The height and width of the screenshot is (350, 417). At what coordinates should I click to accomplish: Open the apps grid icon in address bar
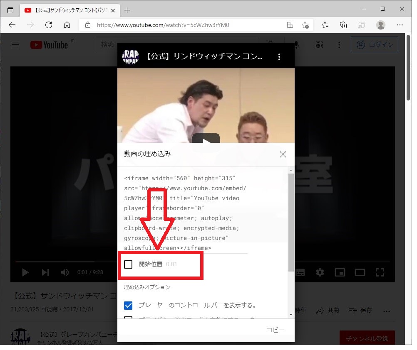click(290, 25)
